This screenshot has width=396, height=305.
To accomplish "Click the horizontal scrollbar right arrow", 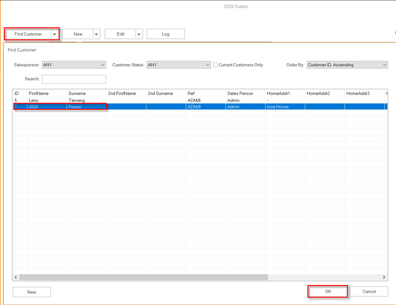I will 384,277.
